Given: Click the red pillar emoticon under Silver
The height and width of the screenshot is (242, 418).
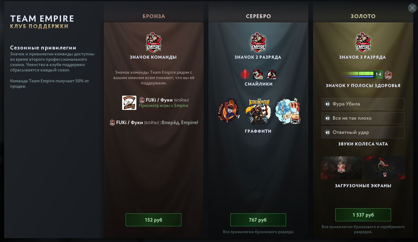Looking at the screenshot, I should click(x=245, y=74).
